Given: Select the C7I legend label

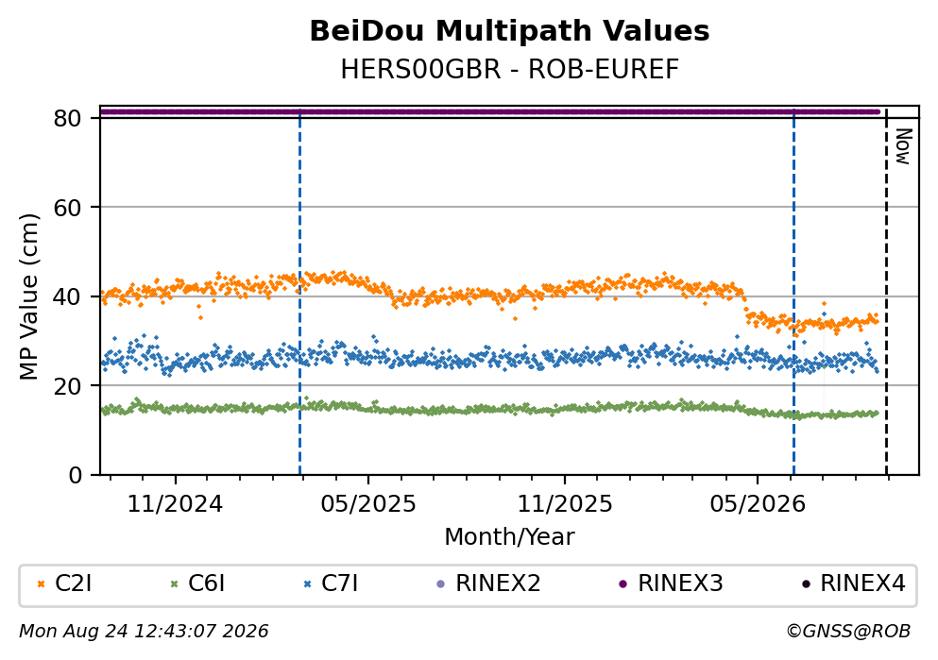Looking at the screenshot, I should point(340,584).
